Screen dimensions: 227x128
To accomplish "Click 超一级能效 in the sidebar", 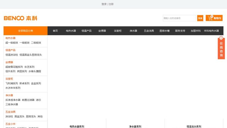I will (12, 43).
